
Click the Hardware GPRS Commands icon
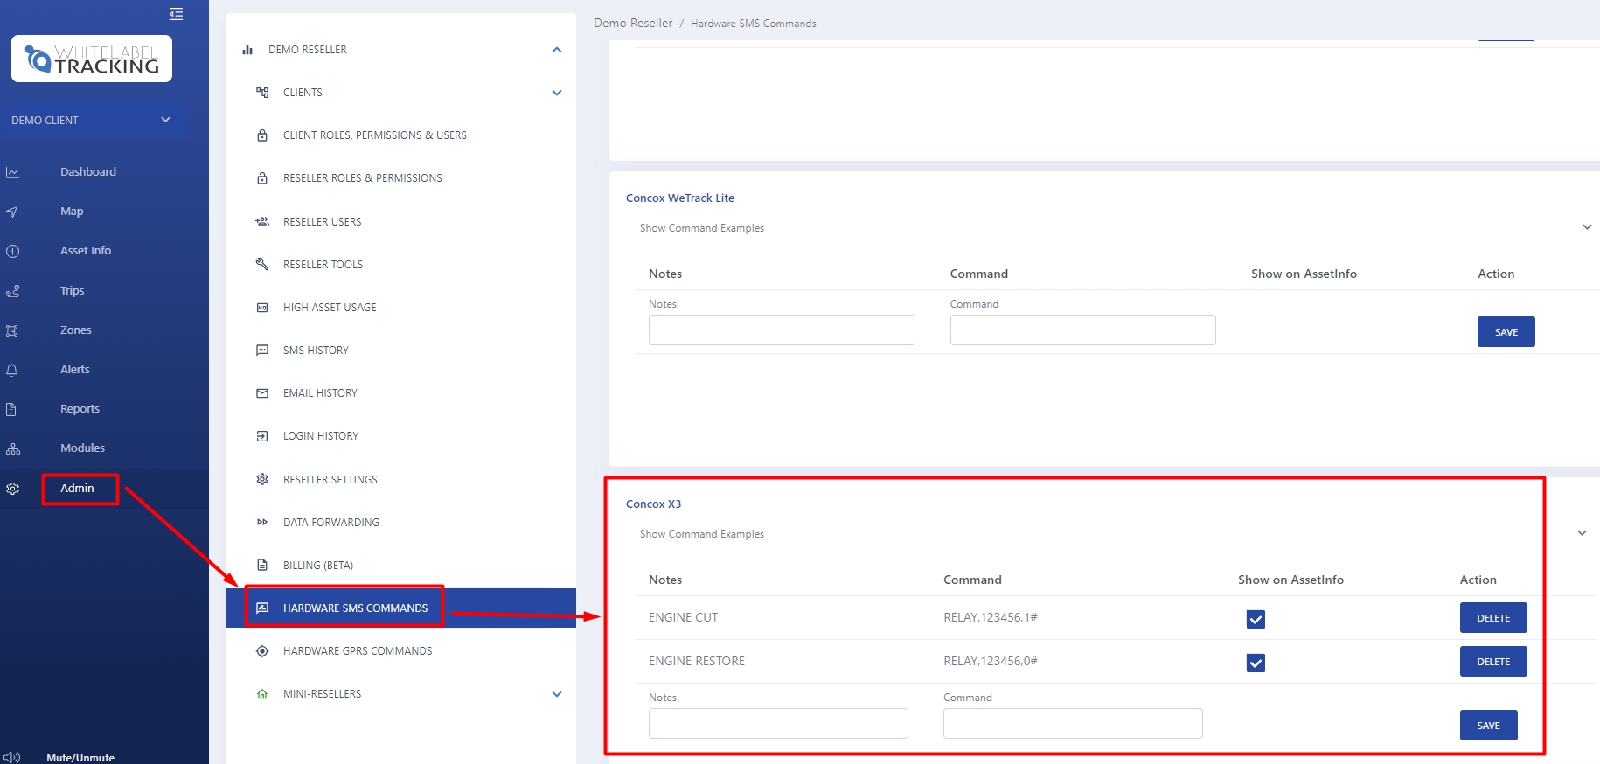pos(262,651)
